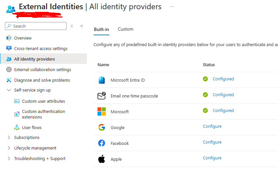Open Custom user attributes
This screenshot has height=189, width=278.
tap(43, 101)
